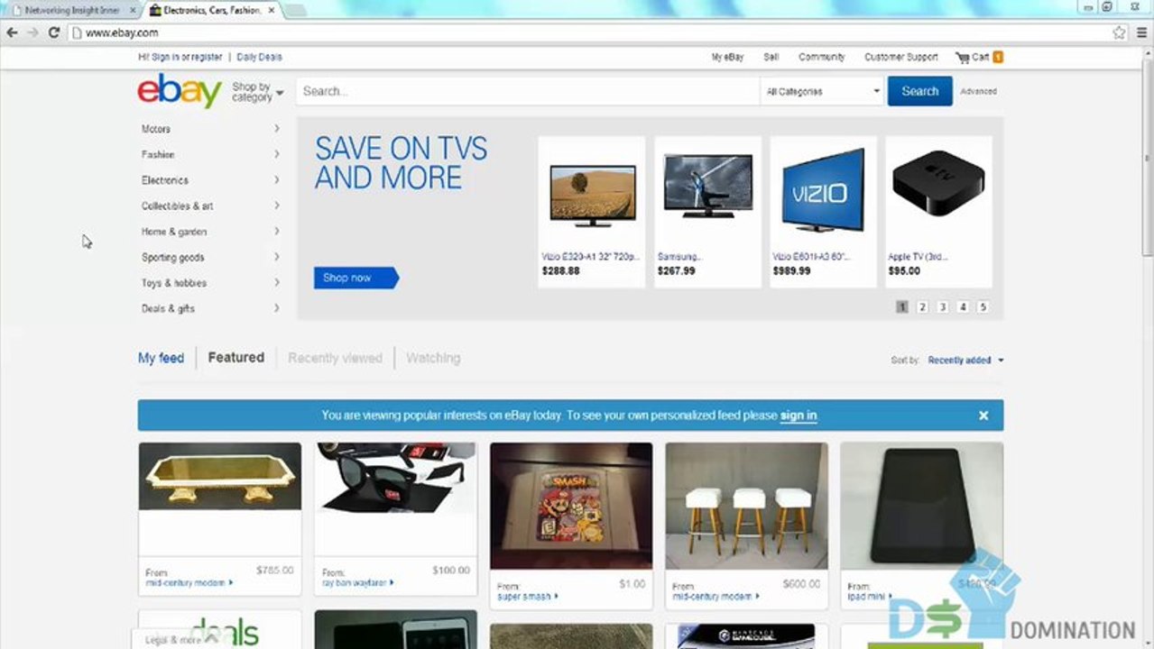
Task: Go to banner page 3
Action: 942,306
